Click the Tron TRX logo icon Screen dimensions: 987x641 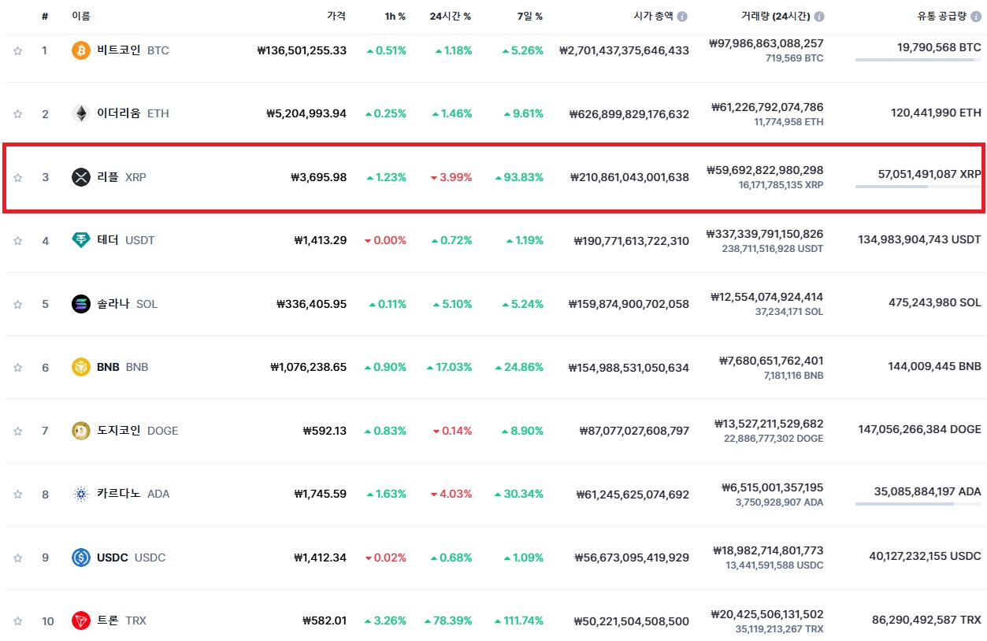(x=81, y=621)
